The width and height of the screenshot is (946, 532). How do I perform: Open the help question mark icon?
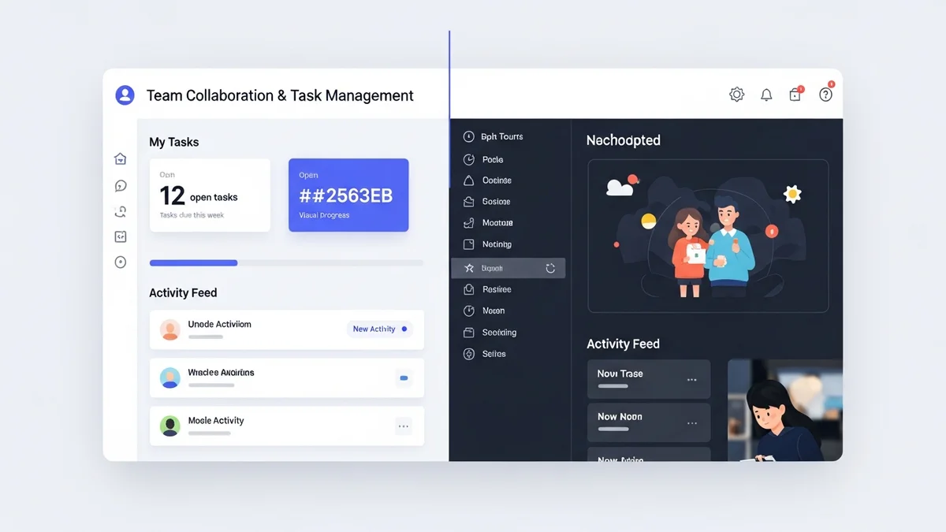point(825,95)
